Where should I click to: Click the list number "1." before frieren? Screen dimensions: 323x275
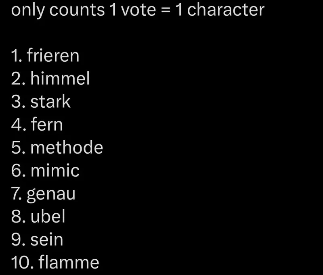[x=16, y=56]
